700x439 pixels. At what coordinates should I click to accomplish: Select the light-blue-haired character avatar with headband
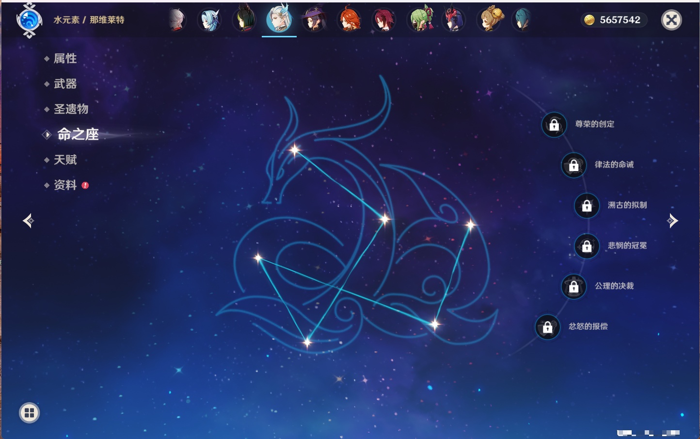210,20
